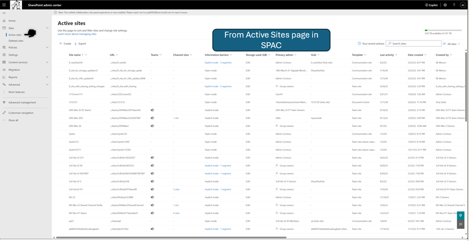Click the Your recent actions history icon

pyautogui.click(x=359, y=44)
